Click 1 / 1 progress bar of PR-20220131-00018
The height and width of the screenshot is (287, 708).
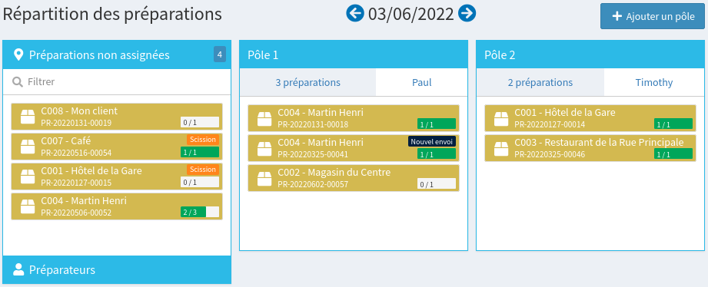pyautogui.click(x=436, y=124)
